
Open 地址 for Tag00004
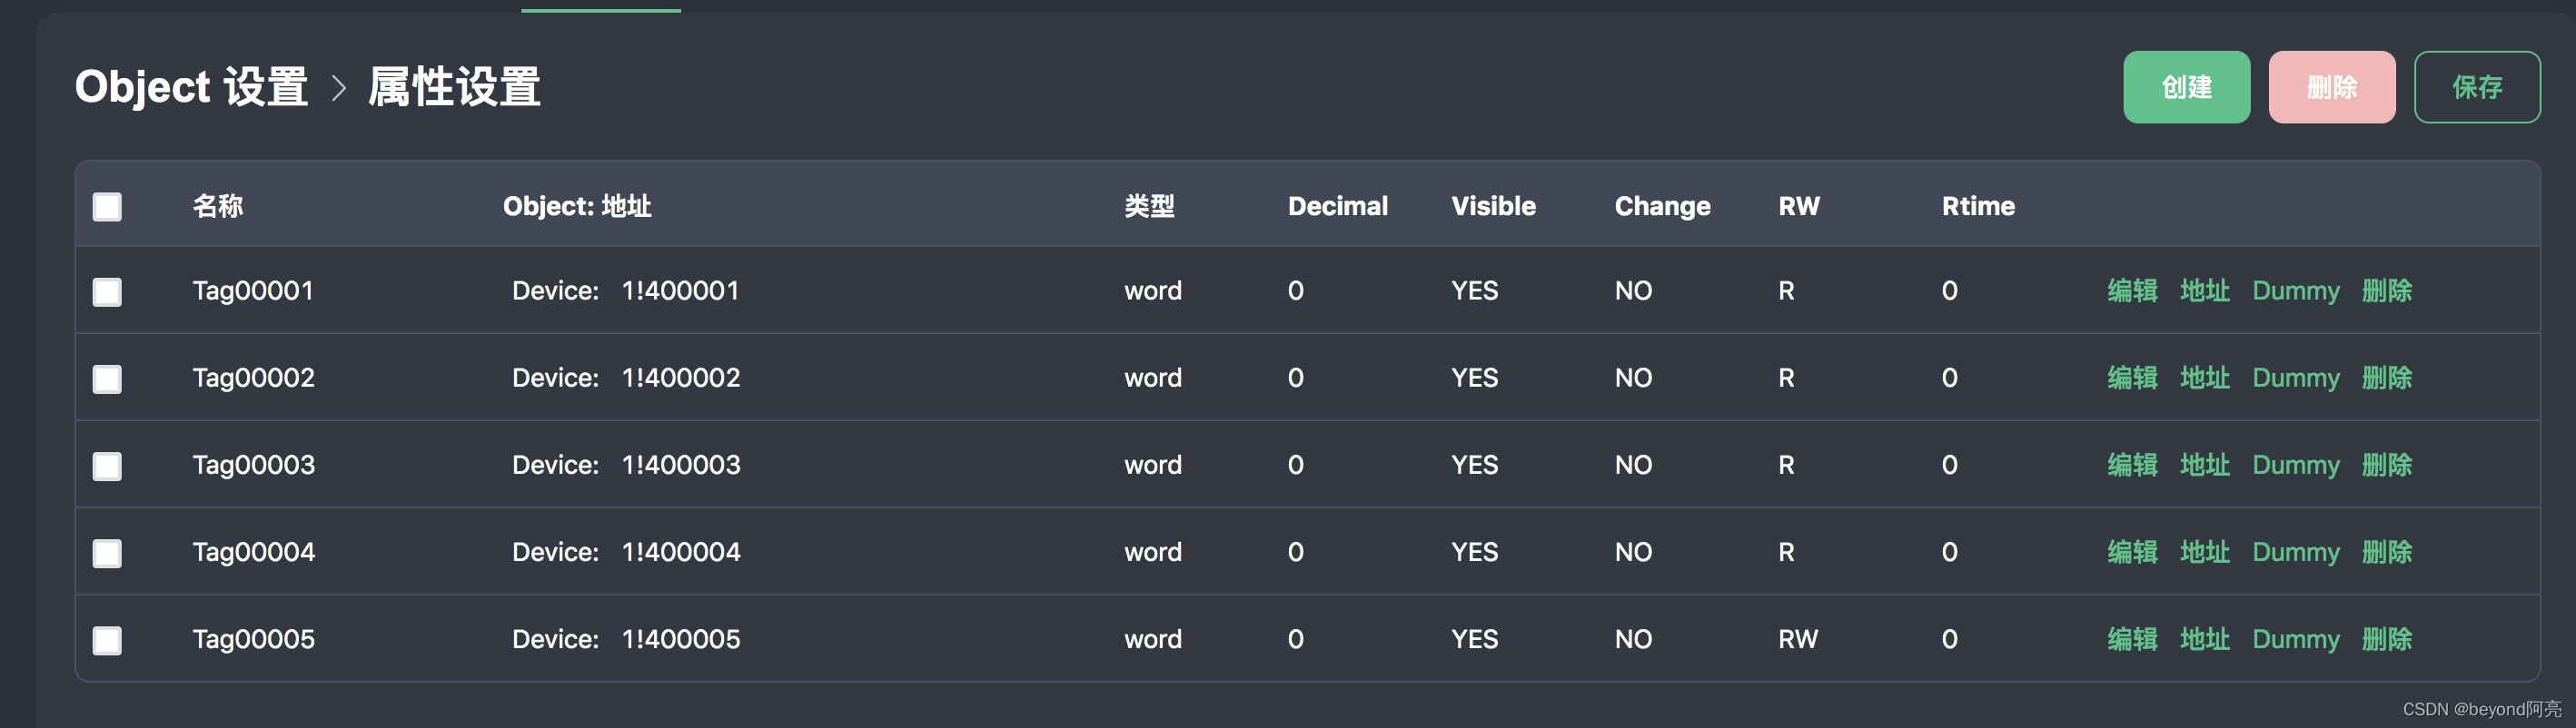click(x=2205, y=552)
